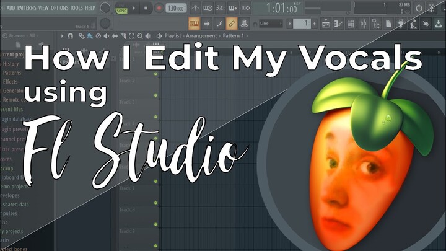Click Pattern 1 in the playlist breadcrumb
This screenshot has height=251, width=446.
(234, 36)
